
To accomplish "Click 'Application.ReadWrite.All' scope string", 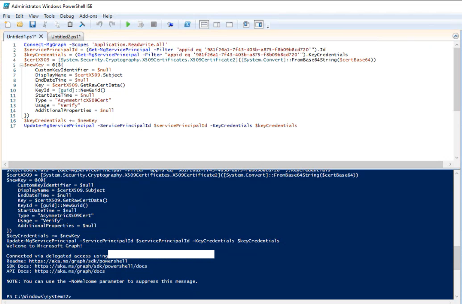I will (130, 45).
